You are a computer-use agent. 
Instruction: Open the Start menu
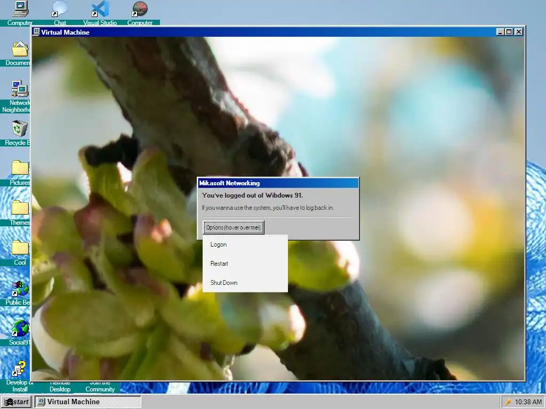point(16,402)
